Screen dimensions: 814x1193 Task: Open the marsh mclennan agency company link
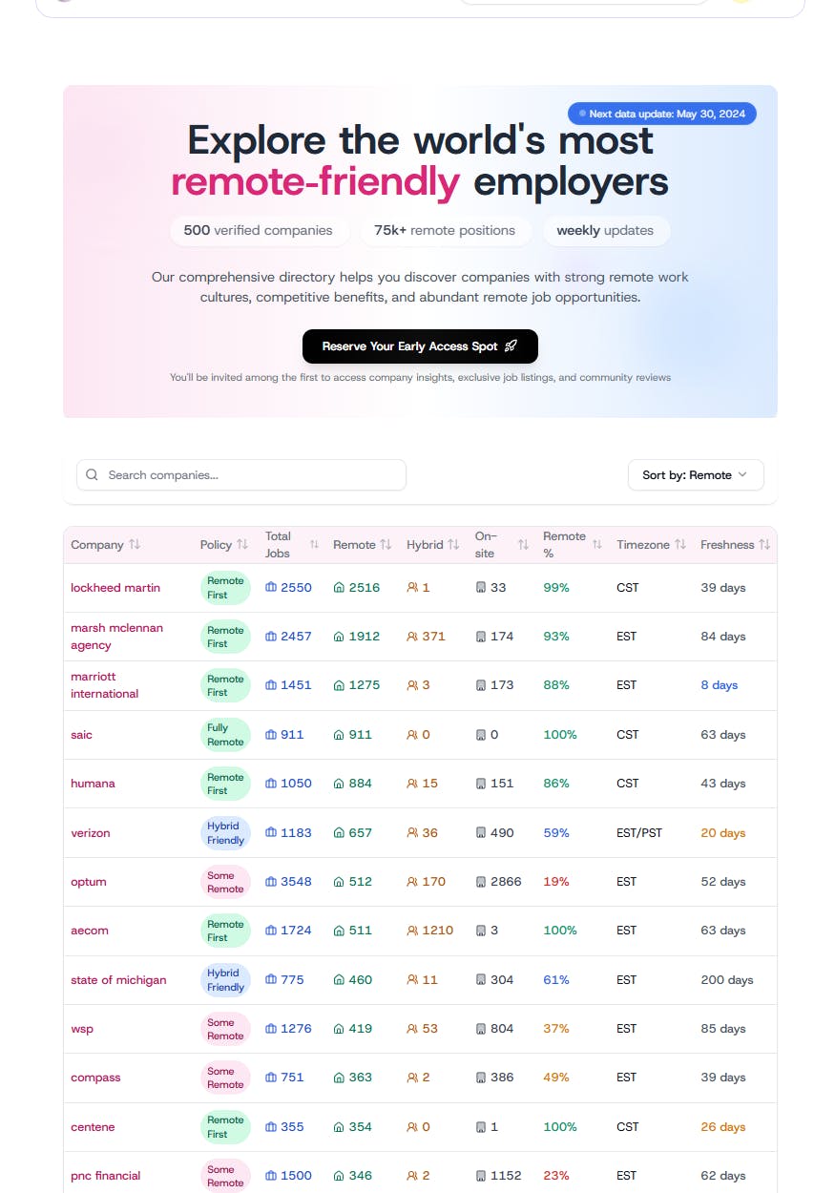pos(116,637)
